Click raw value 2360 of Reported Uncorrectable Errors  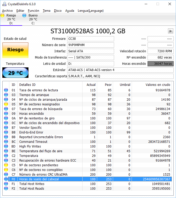(166, 137)
